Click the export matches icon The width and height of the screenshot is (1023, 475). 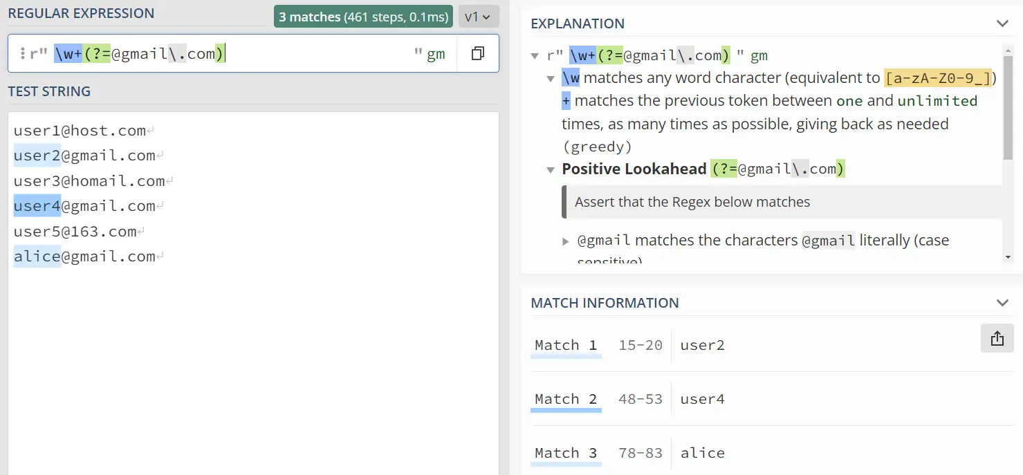coord(997,338)
